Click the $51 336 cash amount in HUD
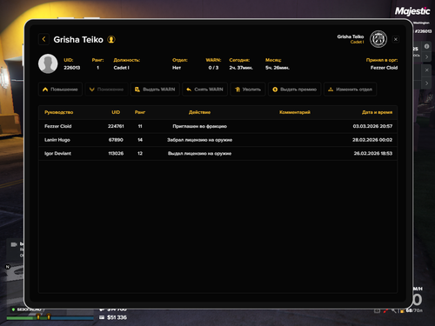 point(117,317)
